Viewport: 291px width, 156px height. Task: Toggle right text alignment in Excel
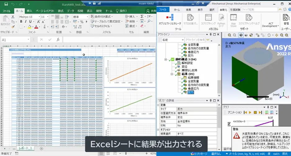(x=62, y=22)
